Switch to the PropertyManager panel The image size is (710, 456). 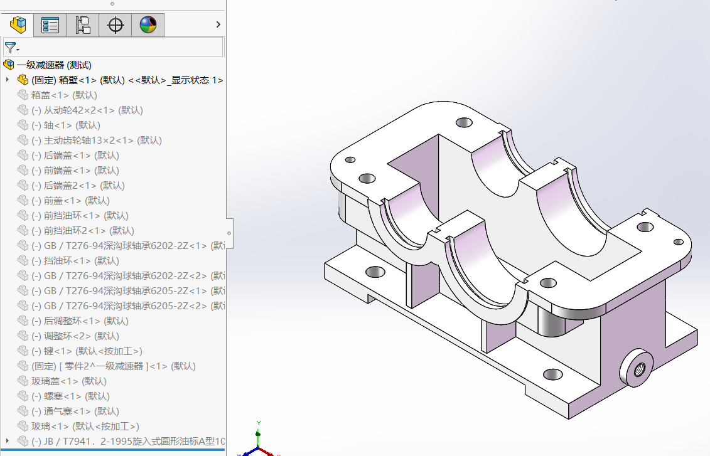(x=50, y=24)
